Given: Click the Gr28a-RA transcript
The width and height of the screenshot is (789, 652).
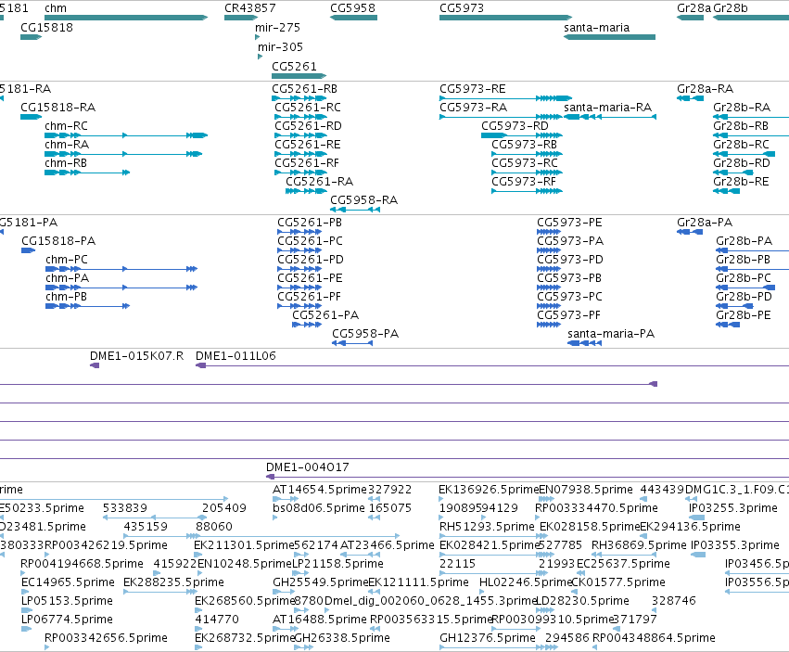Looking at the screenshot, I should [x=690, y=98].
